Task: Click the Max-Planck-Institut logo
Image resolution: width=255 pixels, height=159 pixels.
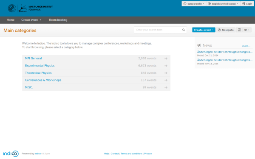Action: [30, 8]
